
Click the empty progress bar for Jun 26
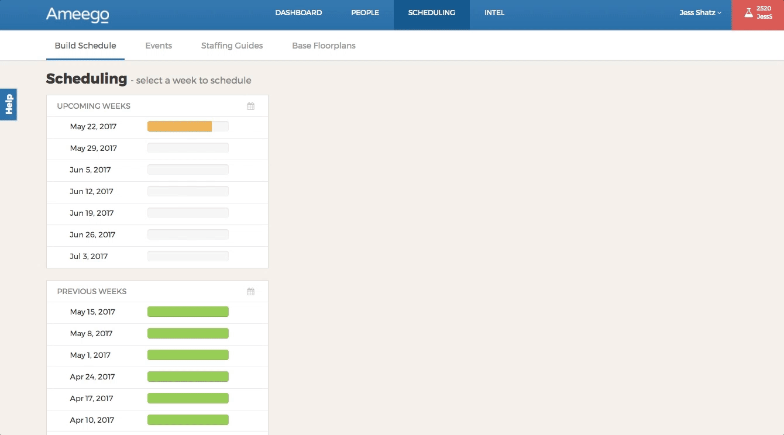coord(188,234)
